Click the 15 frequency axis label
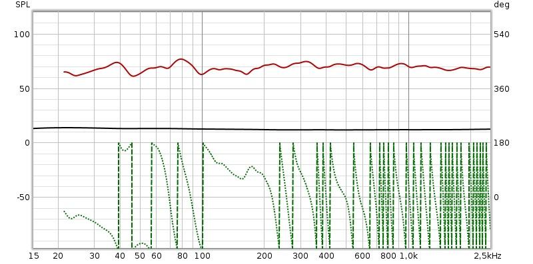The height and width of the screenshot is (264, 533). 34,255
